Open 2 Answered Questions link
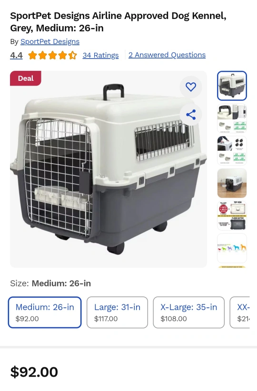 (x=167, y=55)
